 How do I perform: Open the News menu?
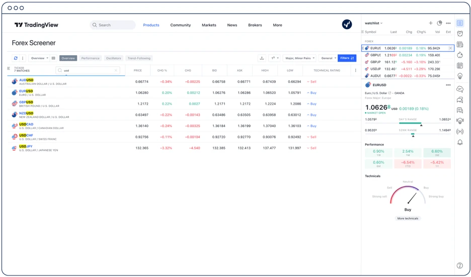coord(232,25)
